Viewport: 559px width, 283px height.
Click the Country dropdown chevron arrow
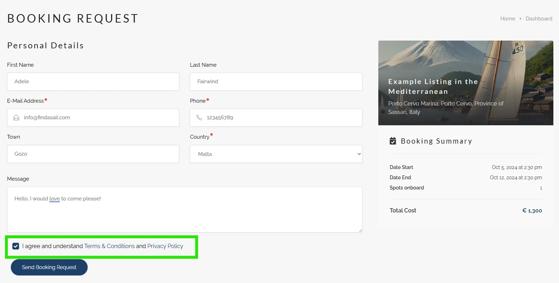[359, 154]
